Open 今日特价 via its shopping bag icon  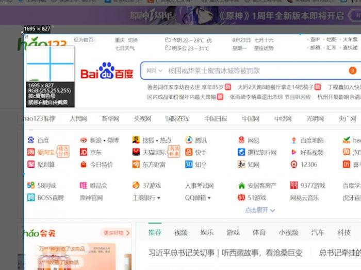pos(84,165)
